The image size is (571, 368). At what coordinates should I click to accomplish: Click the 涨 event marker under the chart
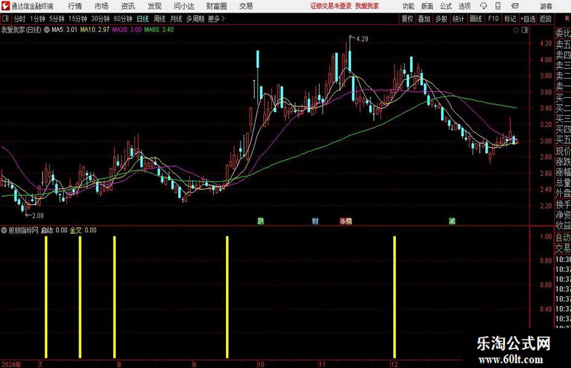tap(343, 221)
